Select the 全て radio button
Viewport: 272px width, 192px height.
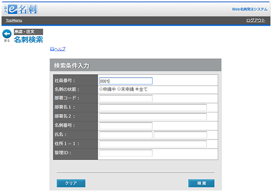pos(137,89)
